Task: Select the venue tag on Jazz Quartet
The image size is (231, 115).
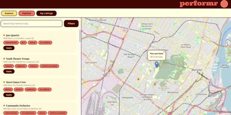Action: coord(33,43)
